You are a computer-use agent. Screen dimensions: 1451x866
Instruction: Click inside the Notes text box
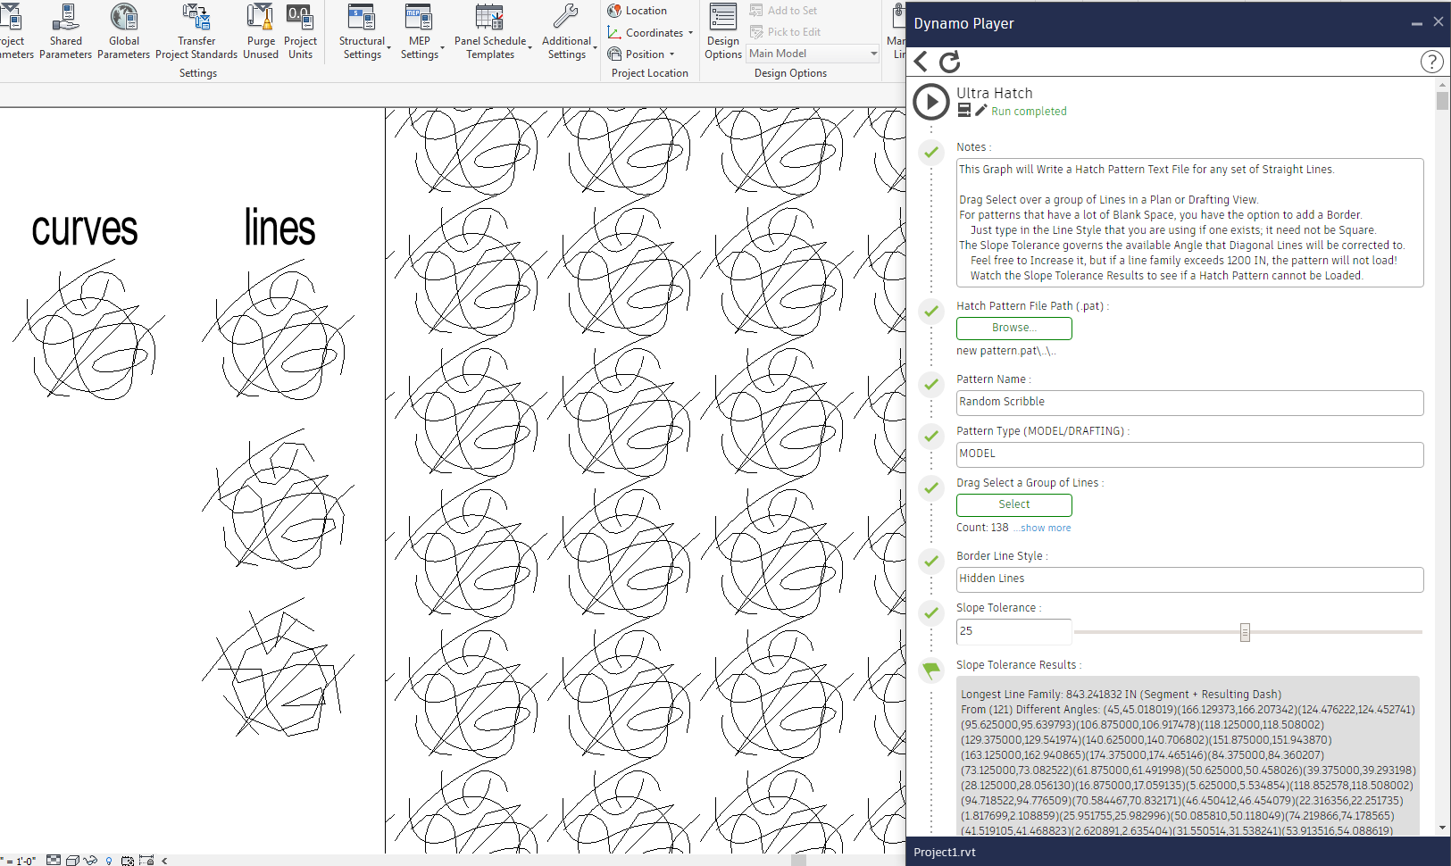[x=1189, y=222]
